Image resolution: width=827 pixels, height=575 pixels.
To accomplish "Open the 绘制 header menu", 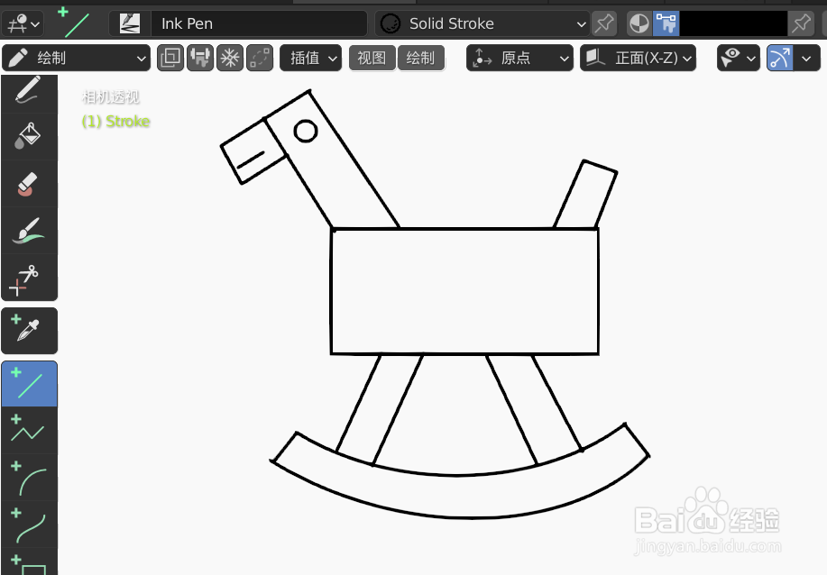I will tap(420, 58).
